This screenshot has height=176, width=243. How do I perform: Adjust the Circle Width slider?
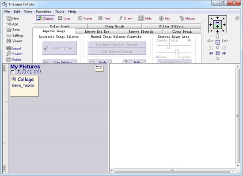[x=168, y=46]
